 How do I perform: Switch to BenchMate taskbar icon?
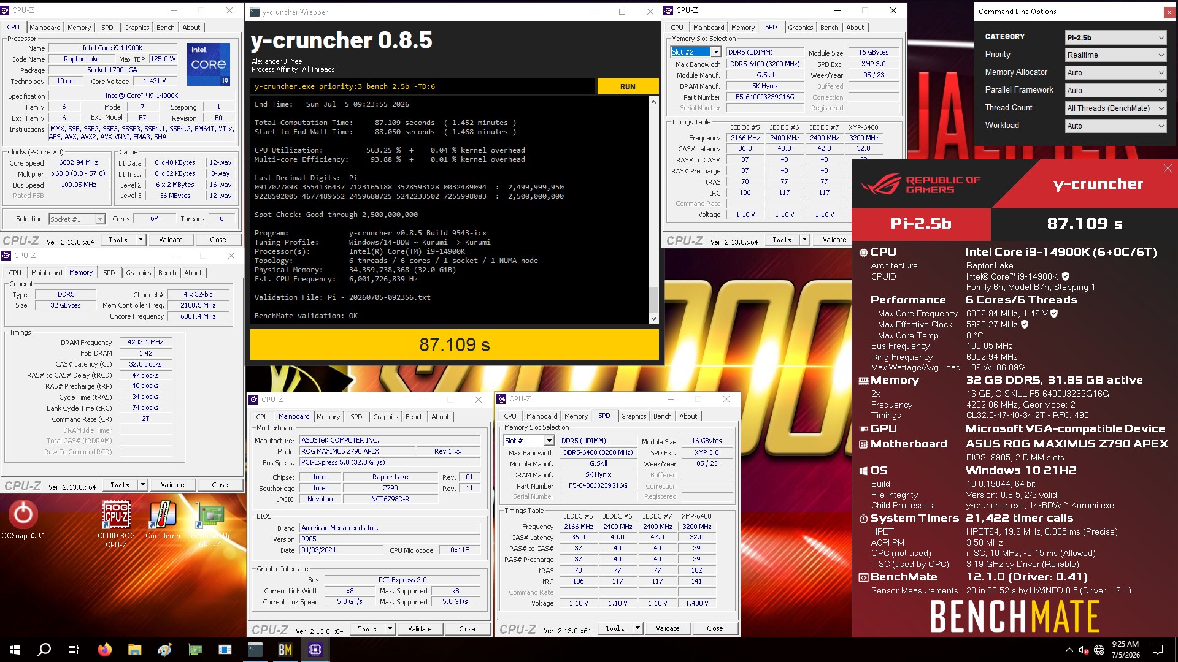point(285,650)
